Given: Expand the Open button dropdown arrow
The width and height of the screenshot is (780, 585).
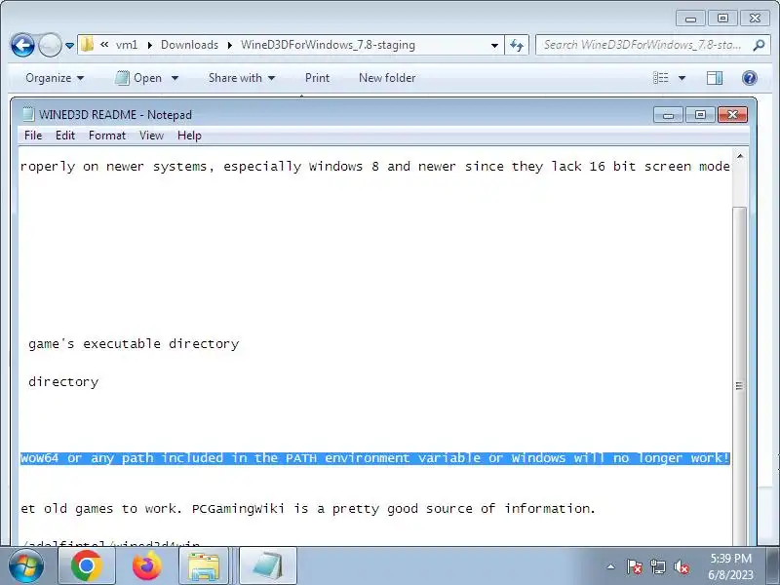Looking at the screenshot, I should 175,78.
